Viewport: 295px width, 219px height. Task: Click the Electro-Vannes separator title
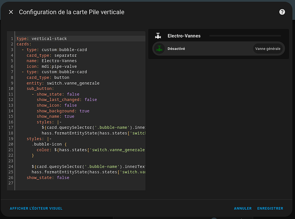pos(184,36)
